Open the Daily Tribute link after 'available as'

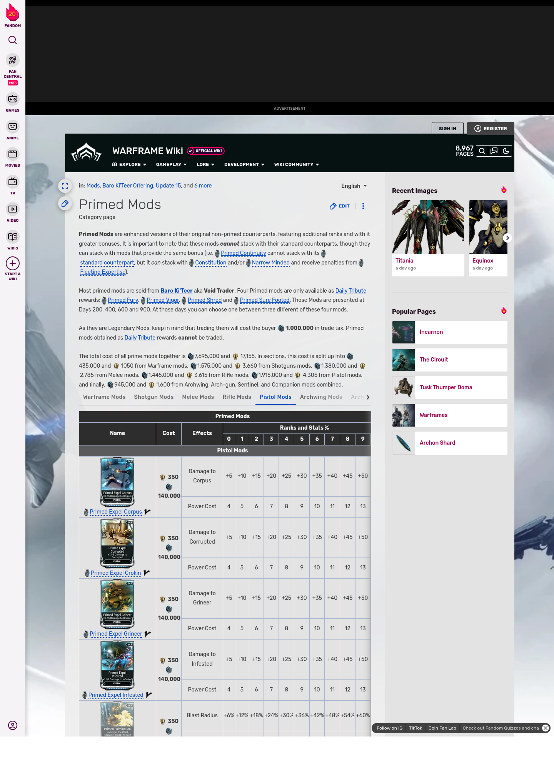pos(351,291)
